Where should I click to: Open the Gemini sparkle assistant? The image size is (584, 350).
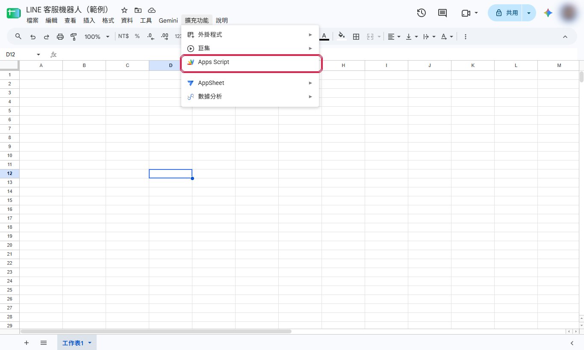coord(549,13)
